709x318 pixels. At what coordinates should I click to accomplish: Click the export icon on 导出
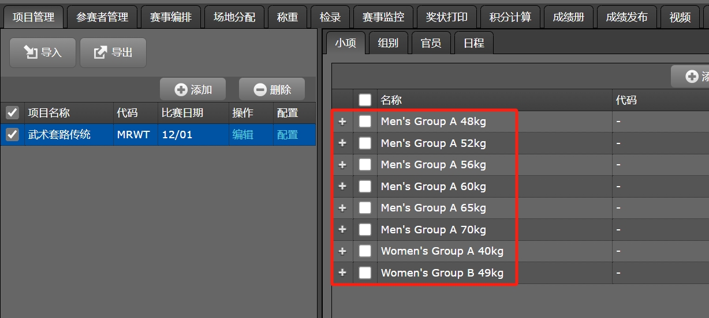[x=100, y=52]
